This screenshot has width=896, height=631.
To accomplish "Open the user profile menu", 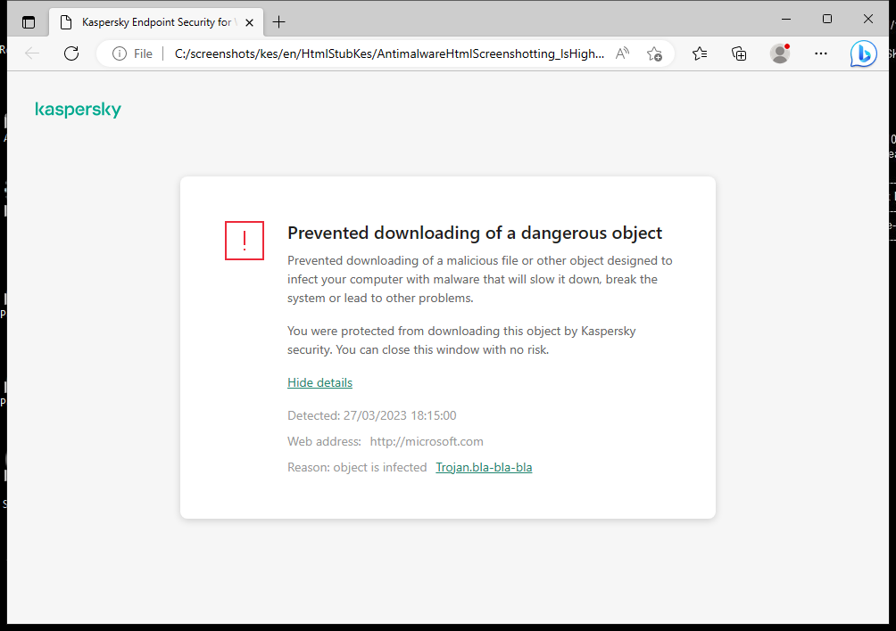I will [780, 53].
